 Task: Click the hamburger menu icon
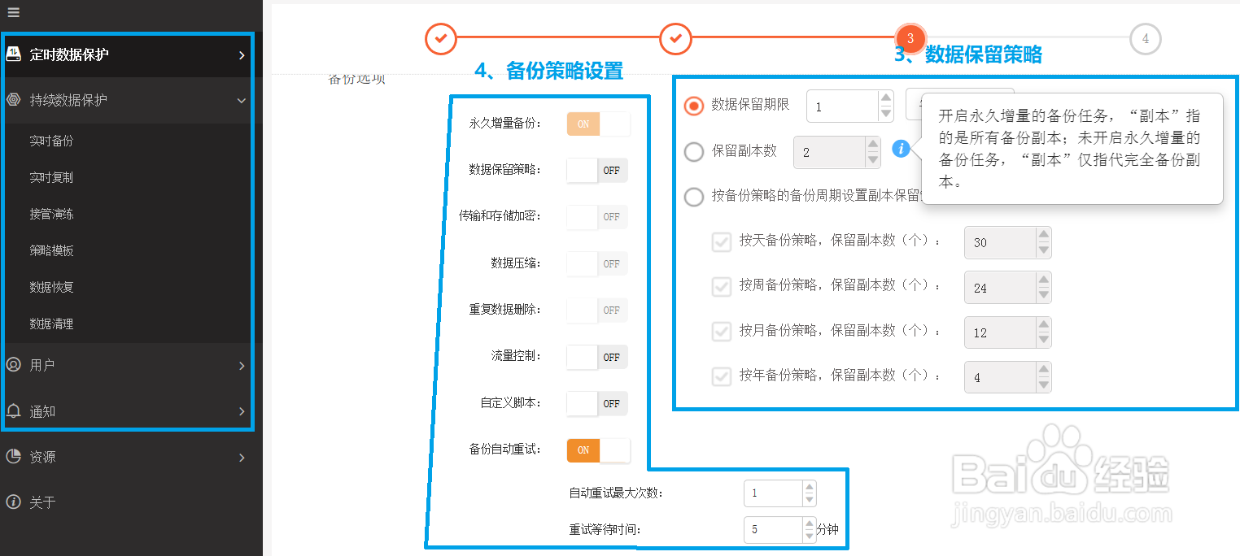pyautogui.click(x=13, y=12)
